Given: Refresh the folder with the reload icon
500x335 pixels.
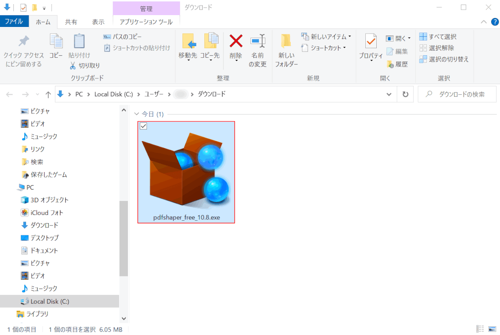Looking at the screenshot, I should [405, 94].
